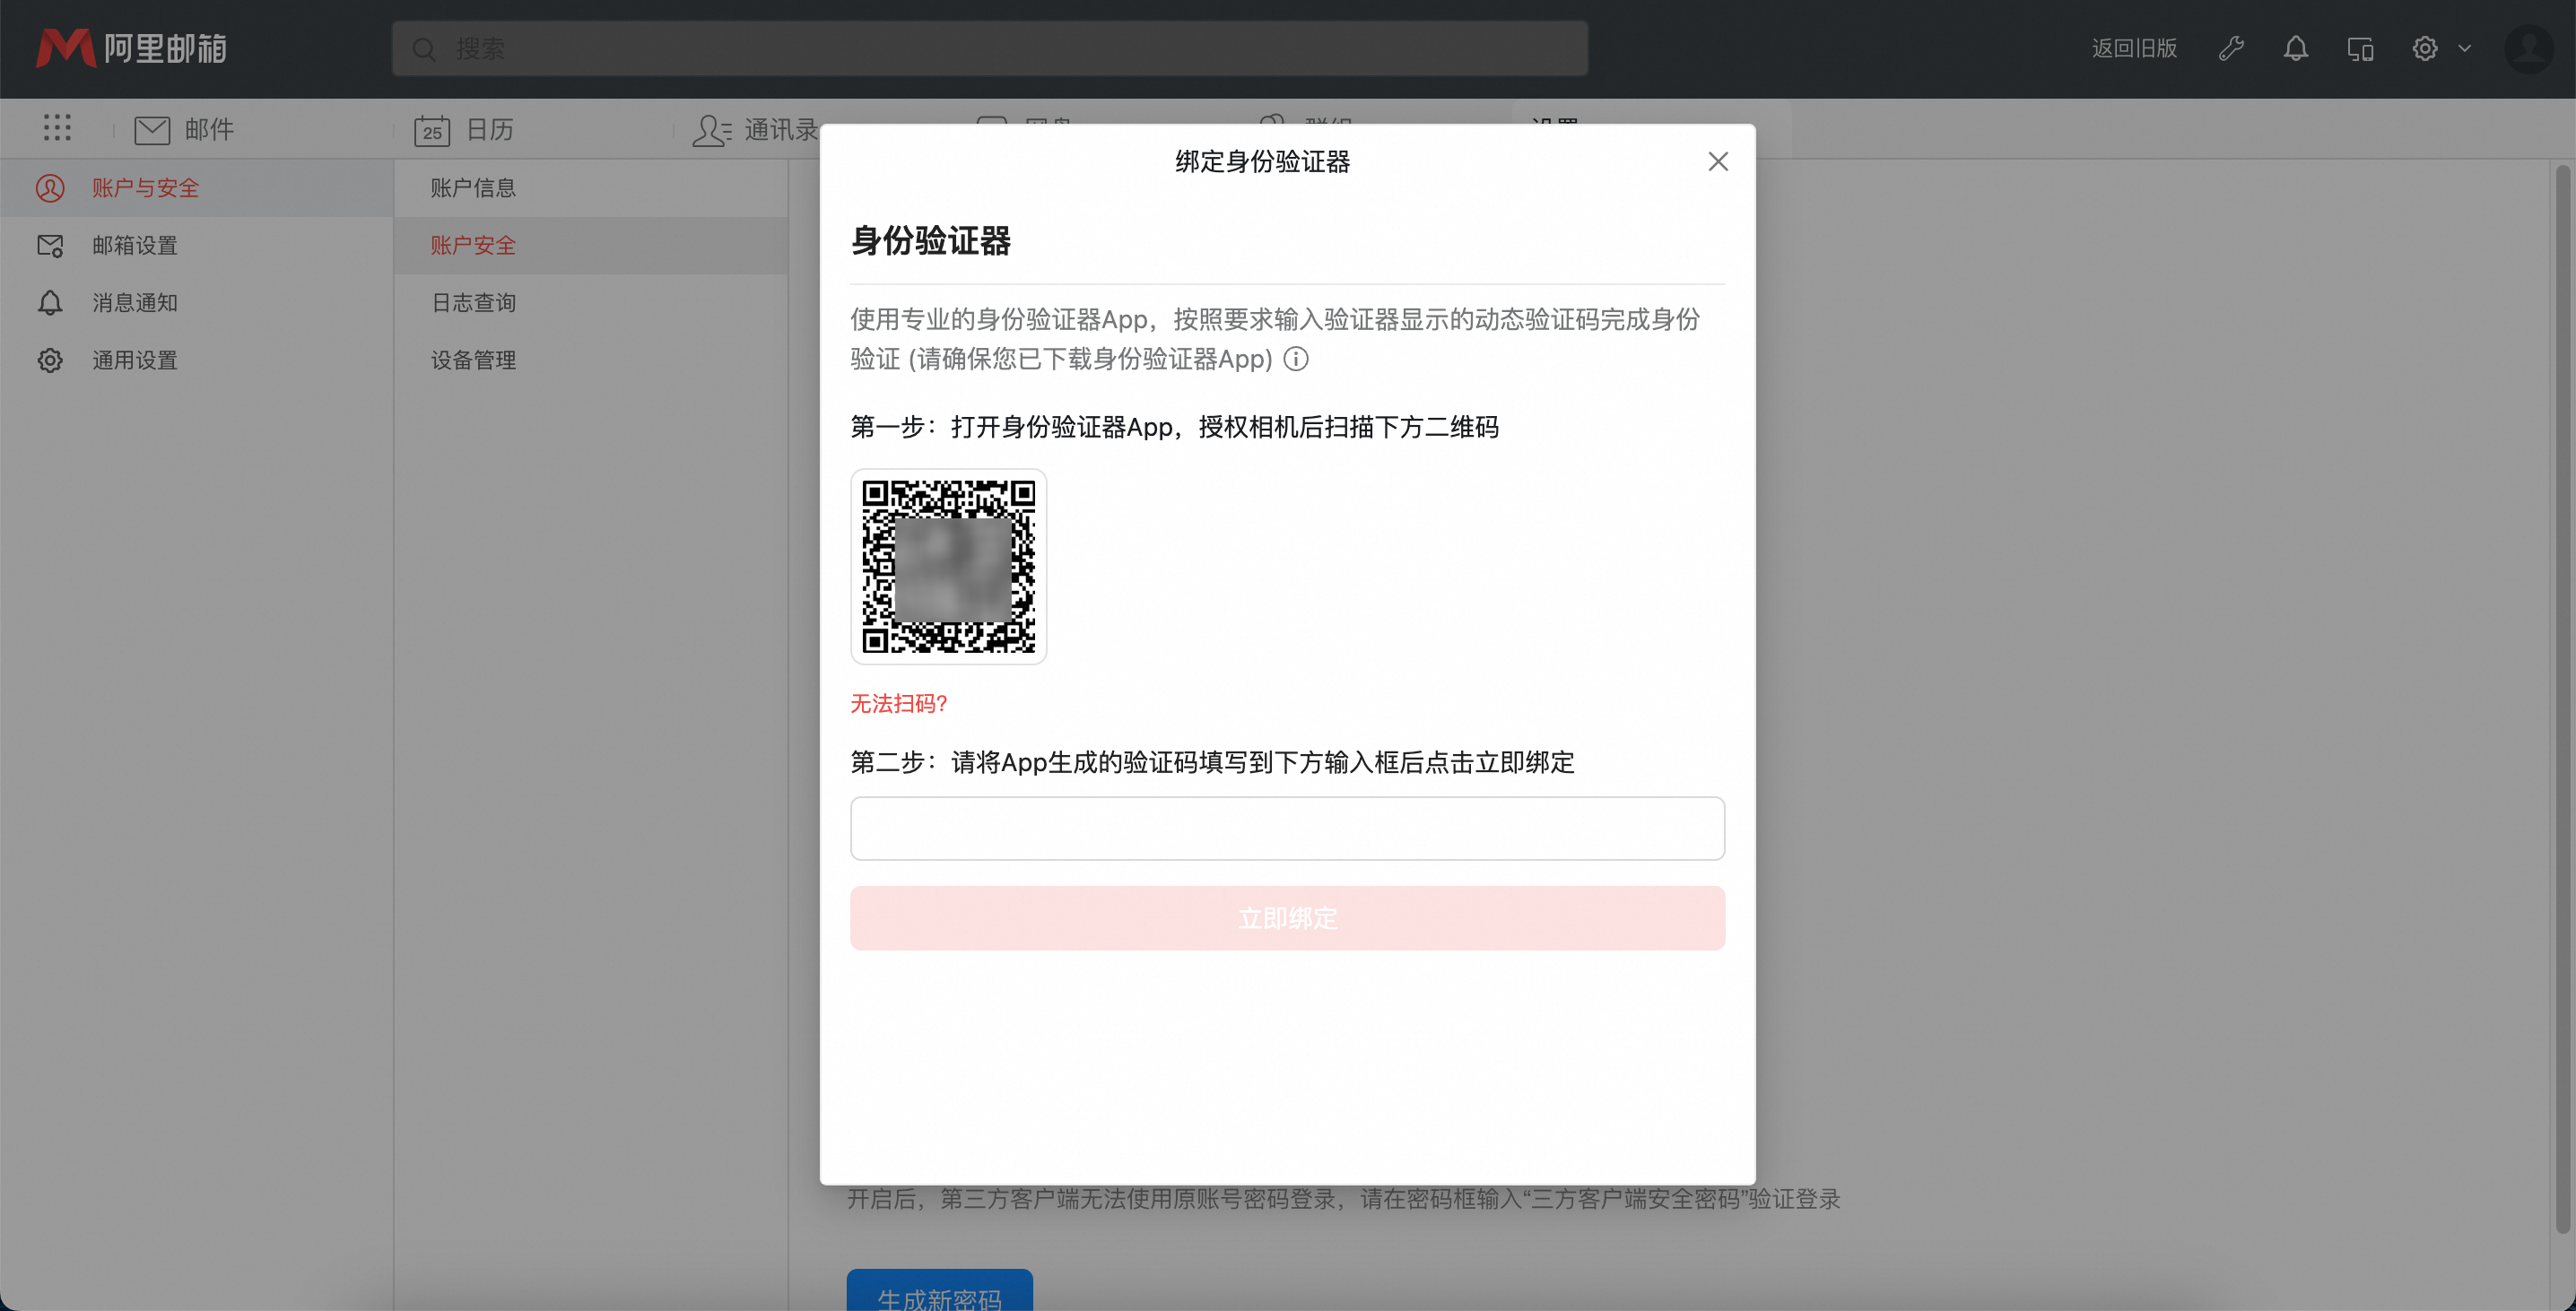Focus the 搜索 search box
This screenshot has height=1311, width=2576.
coord(989,48)
